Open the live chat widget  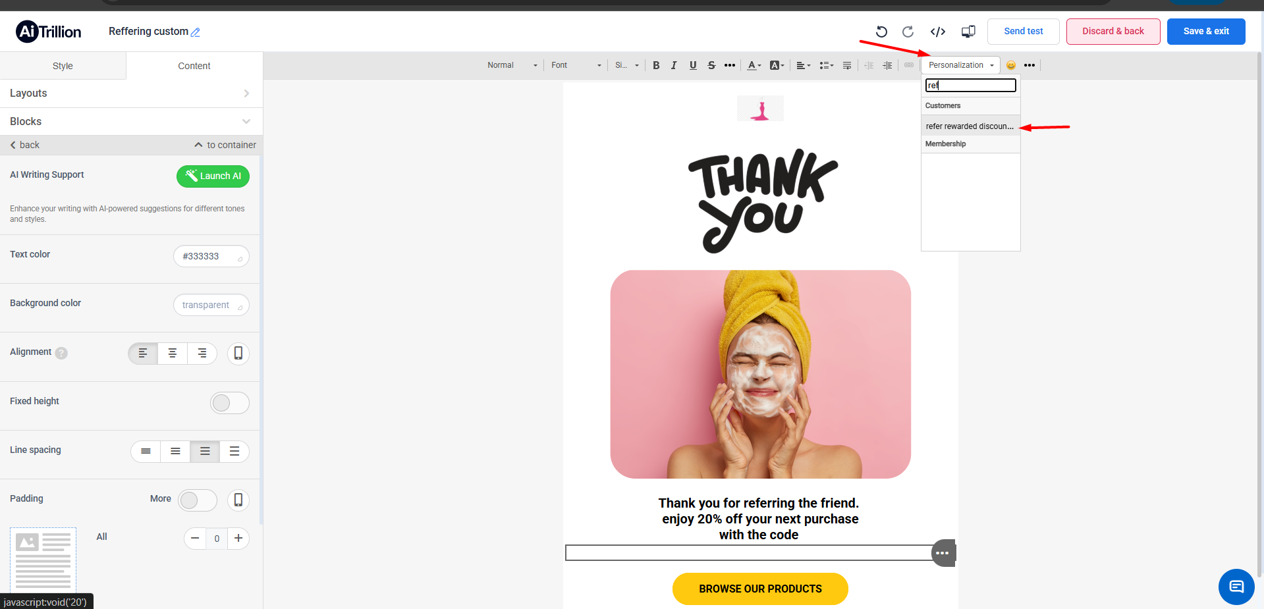pos(1236,587)
